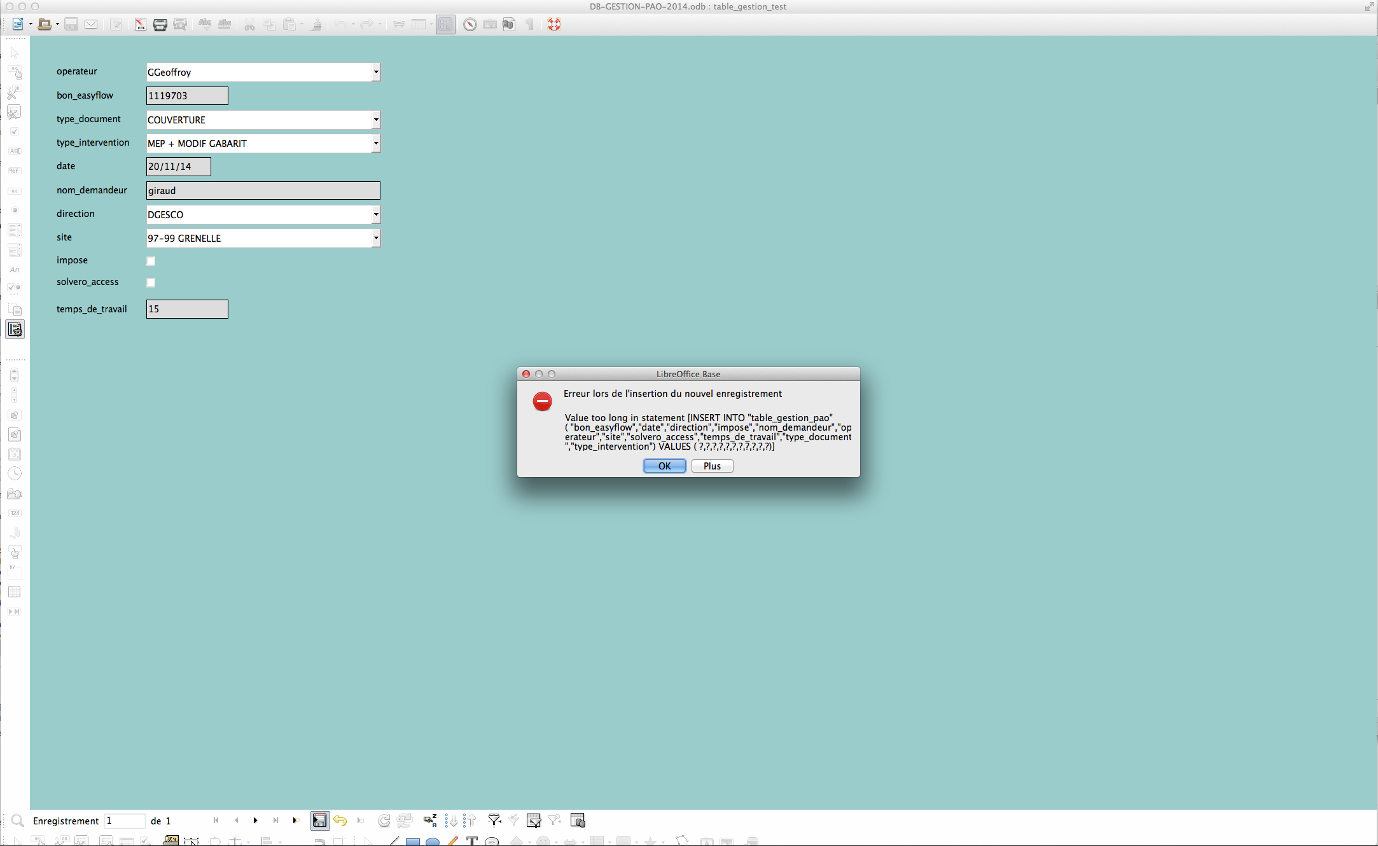Viewport: 1378px width, 846px height.
Task: Toggle Design Mode button in top toolbar
Action: 445,24
